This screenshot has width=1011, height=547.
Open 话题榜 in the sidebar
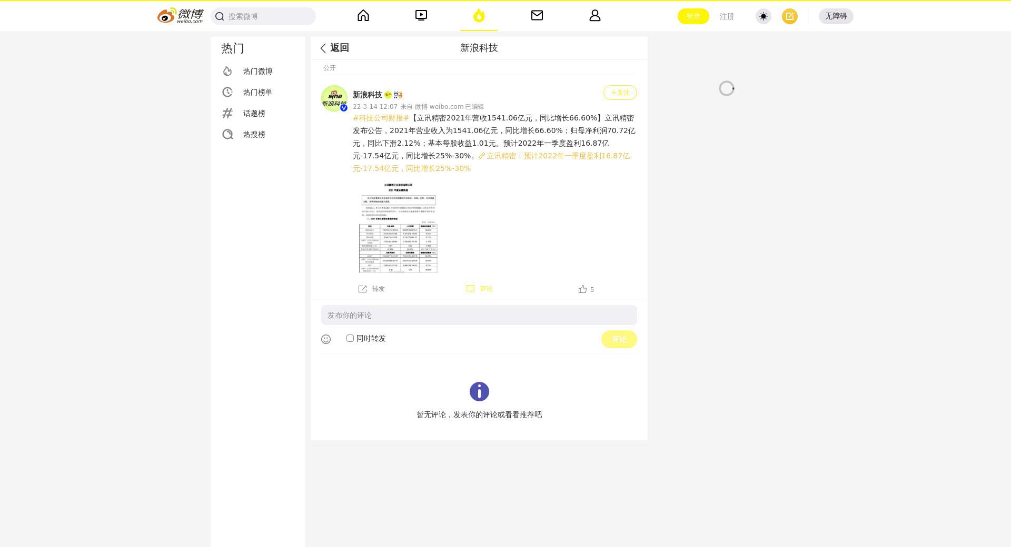(258, 113)
